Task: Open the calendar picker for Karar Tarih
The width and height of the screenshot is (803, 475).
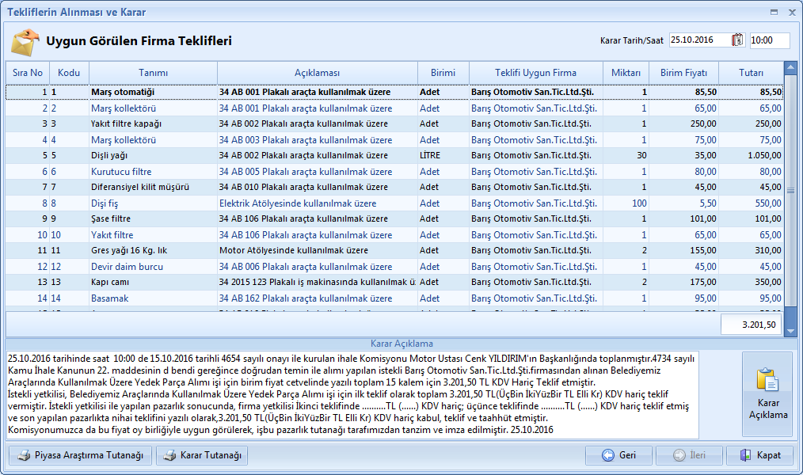Action: (738, 40)
